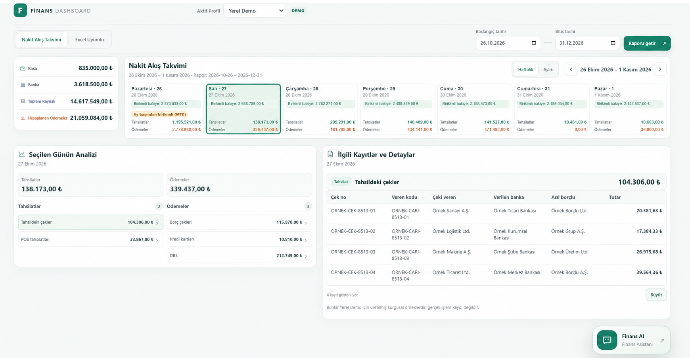
Task: Click the Tahsilat tag badge
Action: pos(341,182)
